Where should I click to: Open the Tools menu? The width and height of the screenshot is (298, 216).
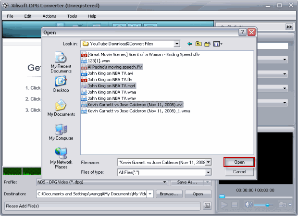72,16
